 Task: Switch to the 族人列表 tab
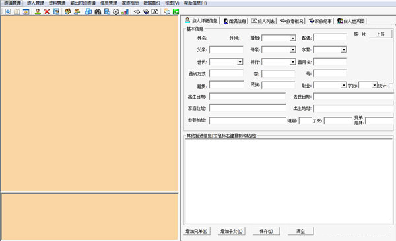click(x=263, y=21)
